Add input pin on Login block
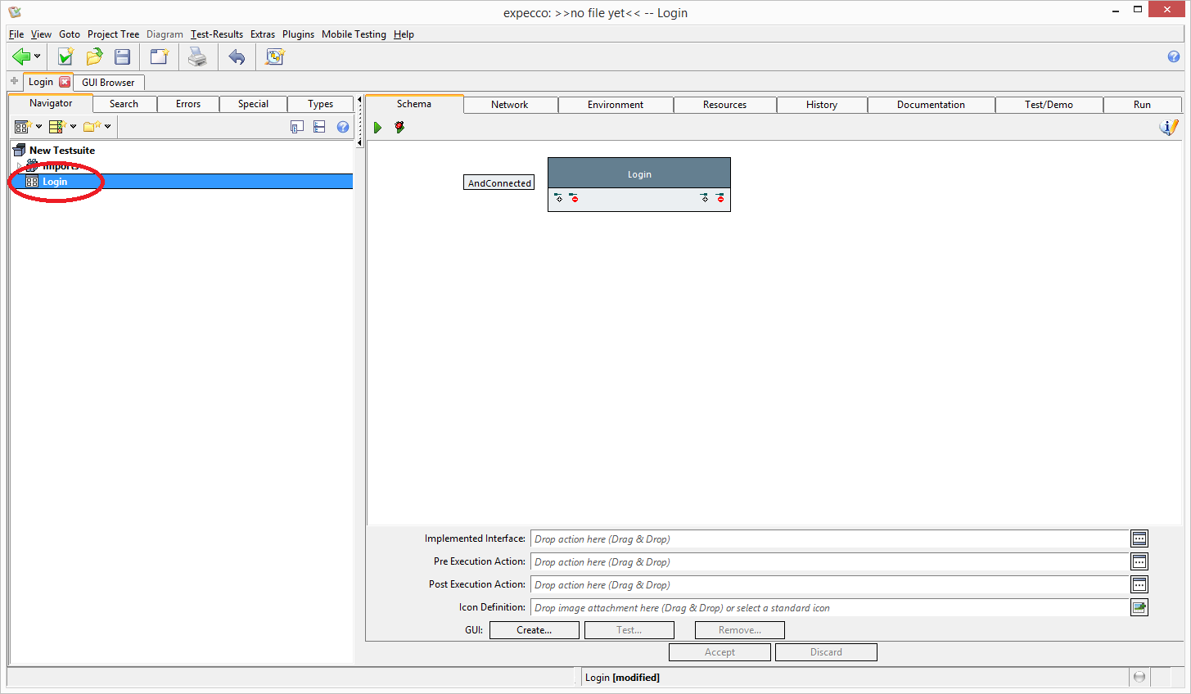 (558, 198)
